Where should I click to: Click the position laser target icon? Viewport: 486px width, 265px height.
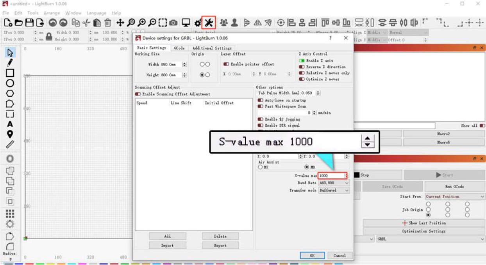point(281,23)
